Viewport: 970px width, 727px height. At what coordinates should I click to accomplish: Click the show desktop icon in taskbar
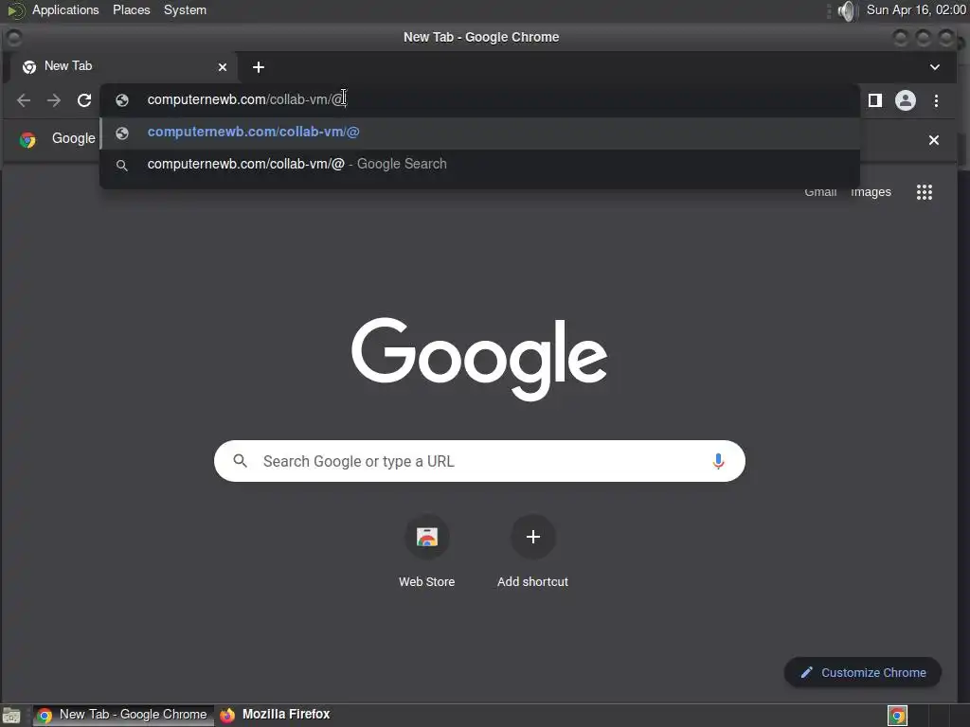point(11,716)
